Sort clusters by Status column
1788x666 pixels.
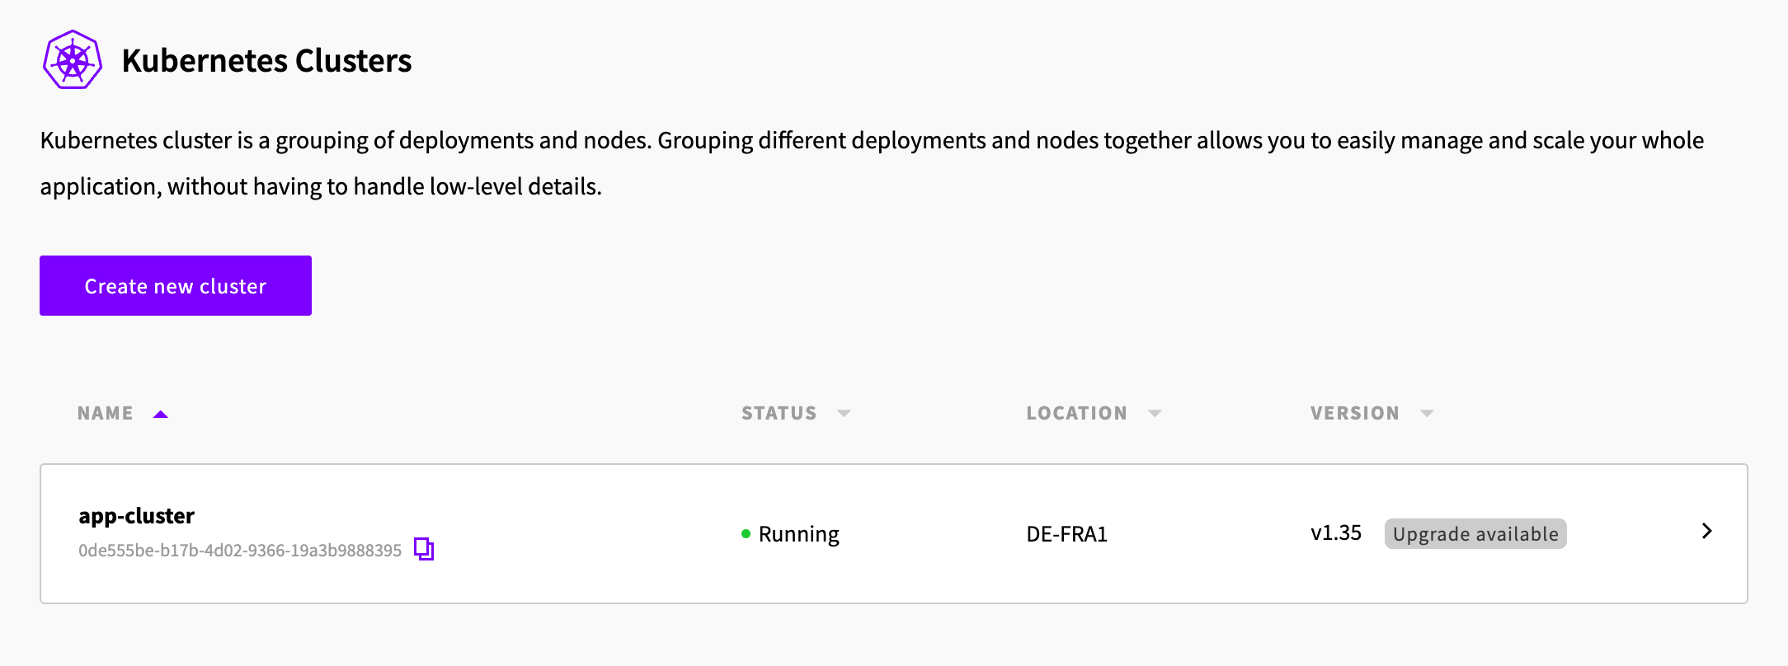[x=796, y=413]
